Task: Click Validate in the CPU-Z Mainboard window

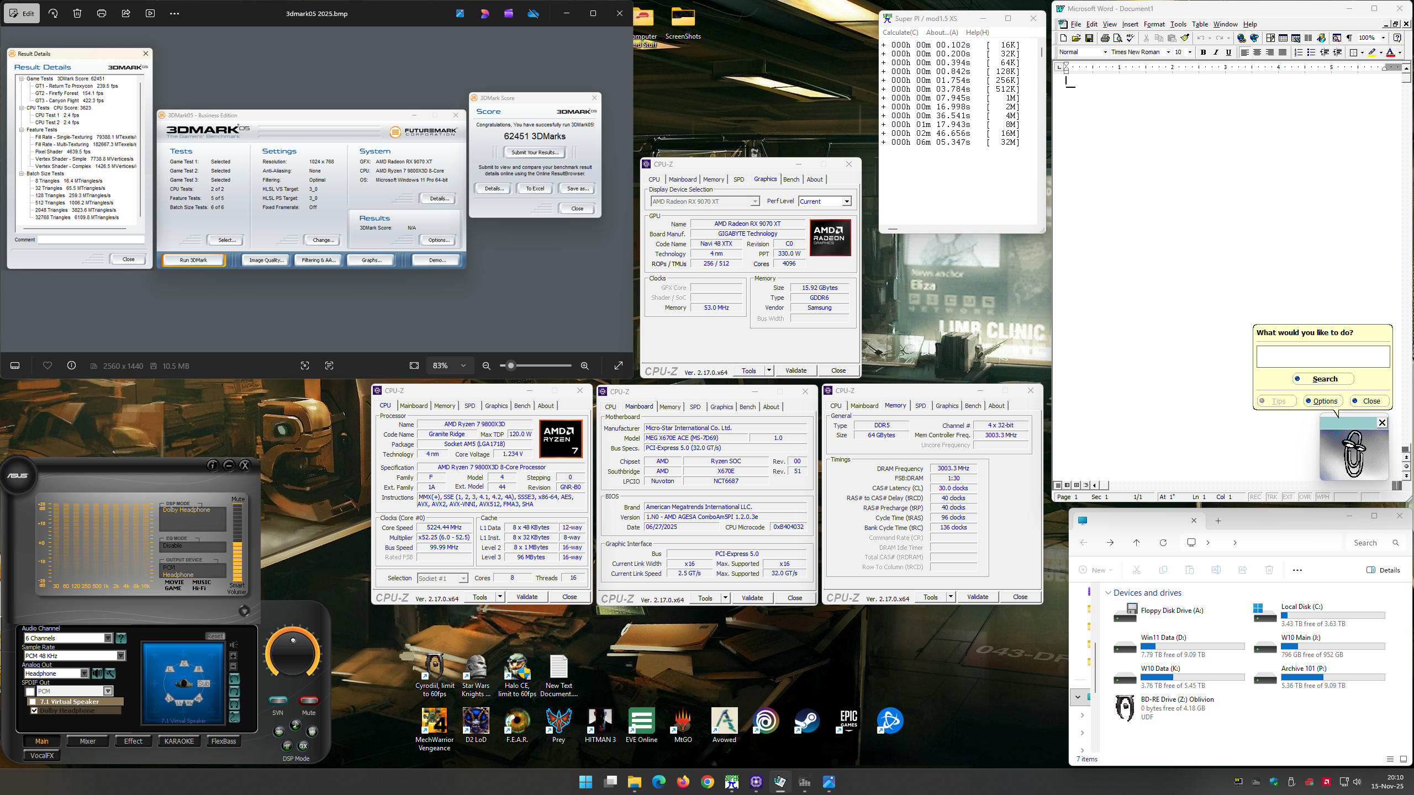Action: click(752, 598)
